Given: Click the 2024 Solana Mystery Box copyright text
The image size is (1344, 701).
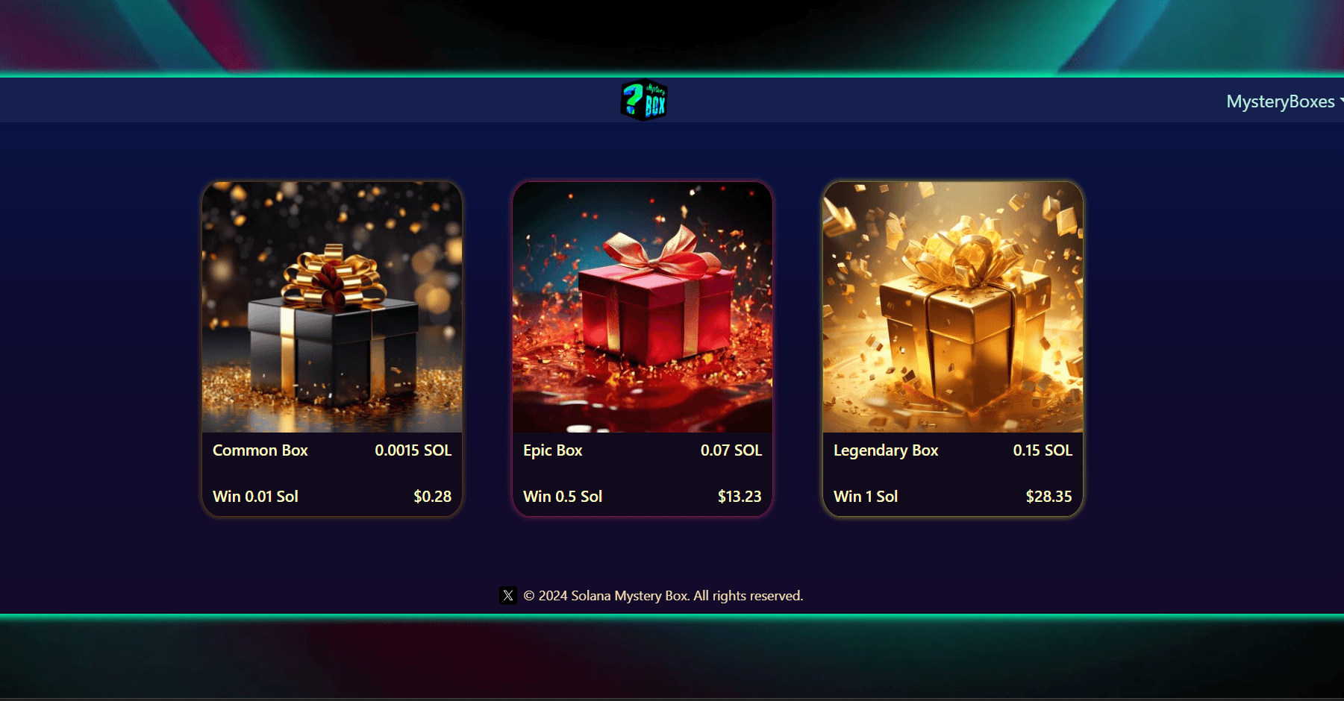Looking at the screenshot, I should (x=663, y=596).
